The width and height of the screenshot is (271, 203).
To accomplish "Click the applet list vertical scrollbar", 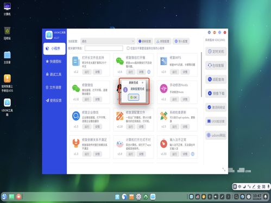I will click(201, 74).
